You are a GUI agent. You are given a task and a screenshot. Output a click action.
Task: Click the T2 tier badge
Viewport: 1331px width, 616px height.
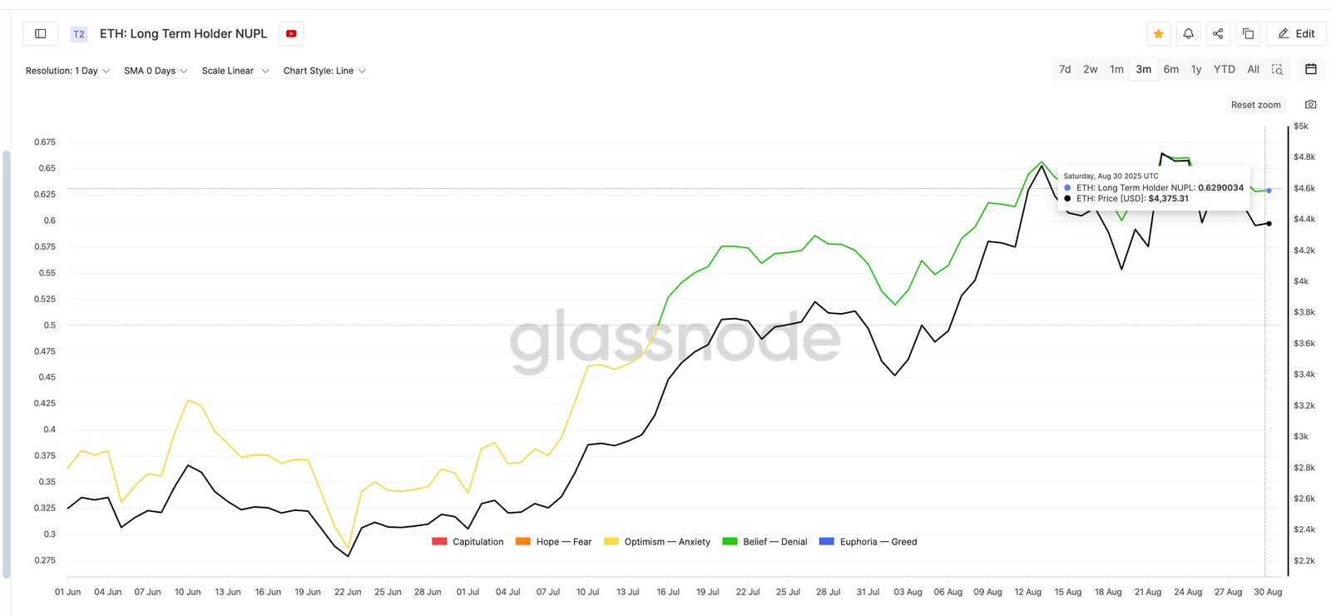point(78,33)
